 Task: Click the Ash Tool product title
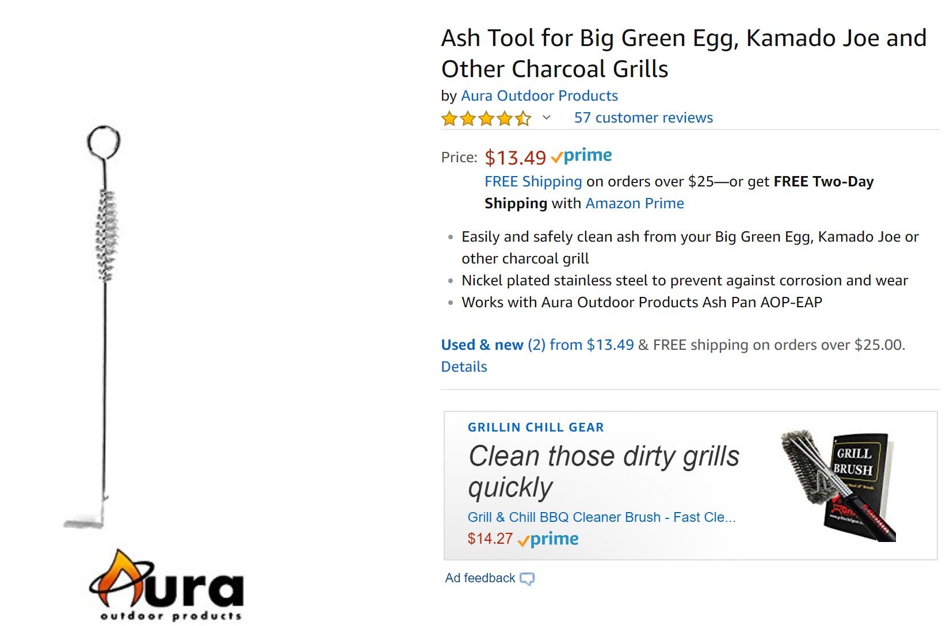[683, 54]
